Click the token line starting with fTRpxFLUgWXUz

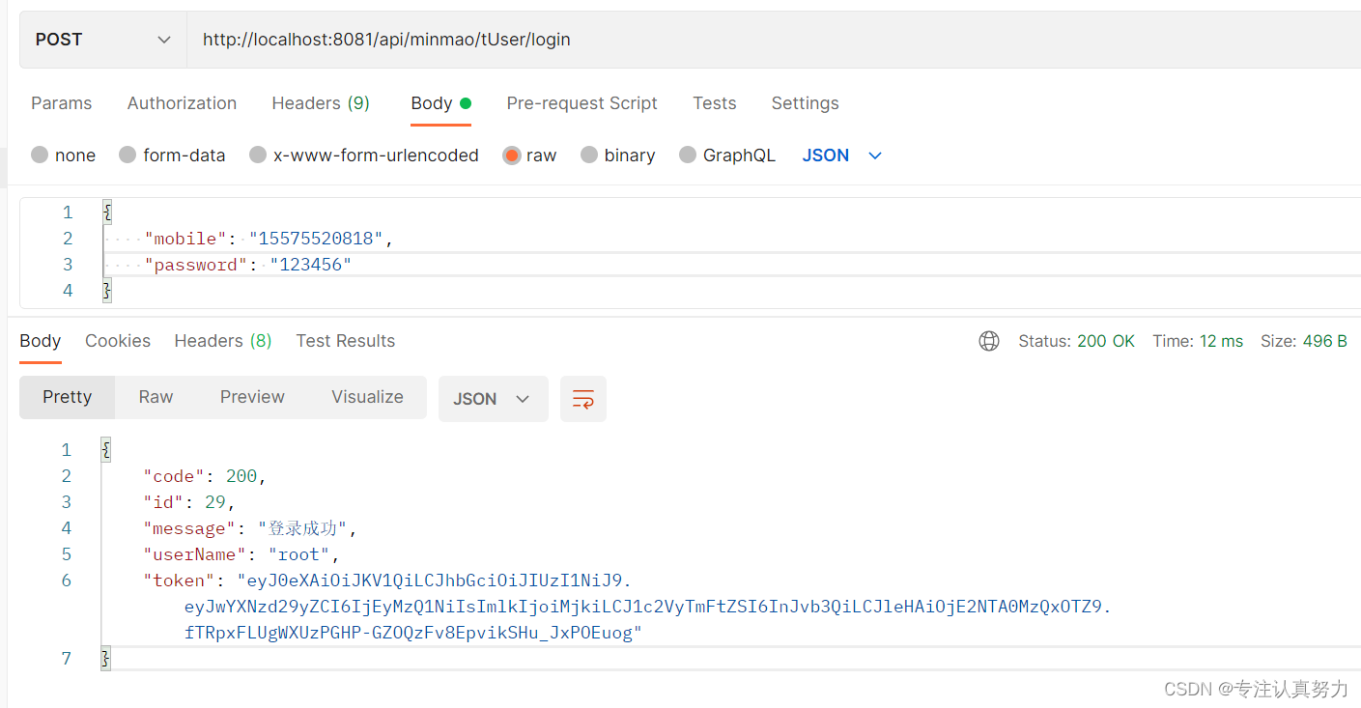tap(413, 633)
